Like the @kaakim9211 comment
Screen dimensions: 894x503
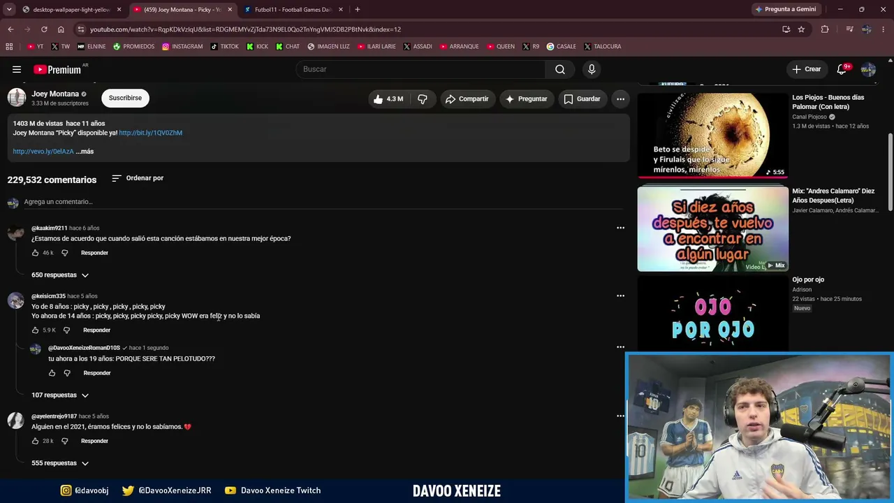click(x=36, y=253)
